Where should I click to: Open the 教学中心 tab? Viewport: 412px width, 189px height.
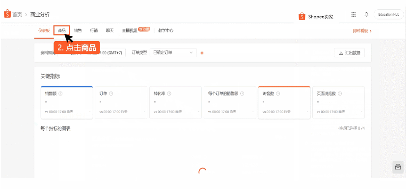pos(166,31)
